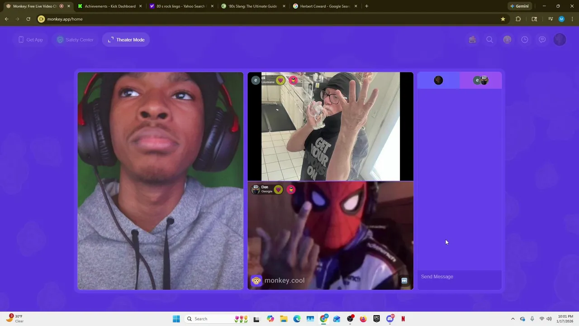Open OBS Studio from the taskbar

click(x=350, y=319)
